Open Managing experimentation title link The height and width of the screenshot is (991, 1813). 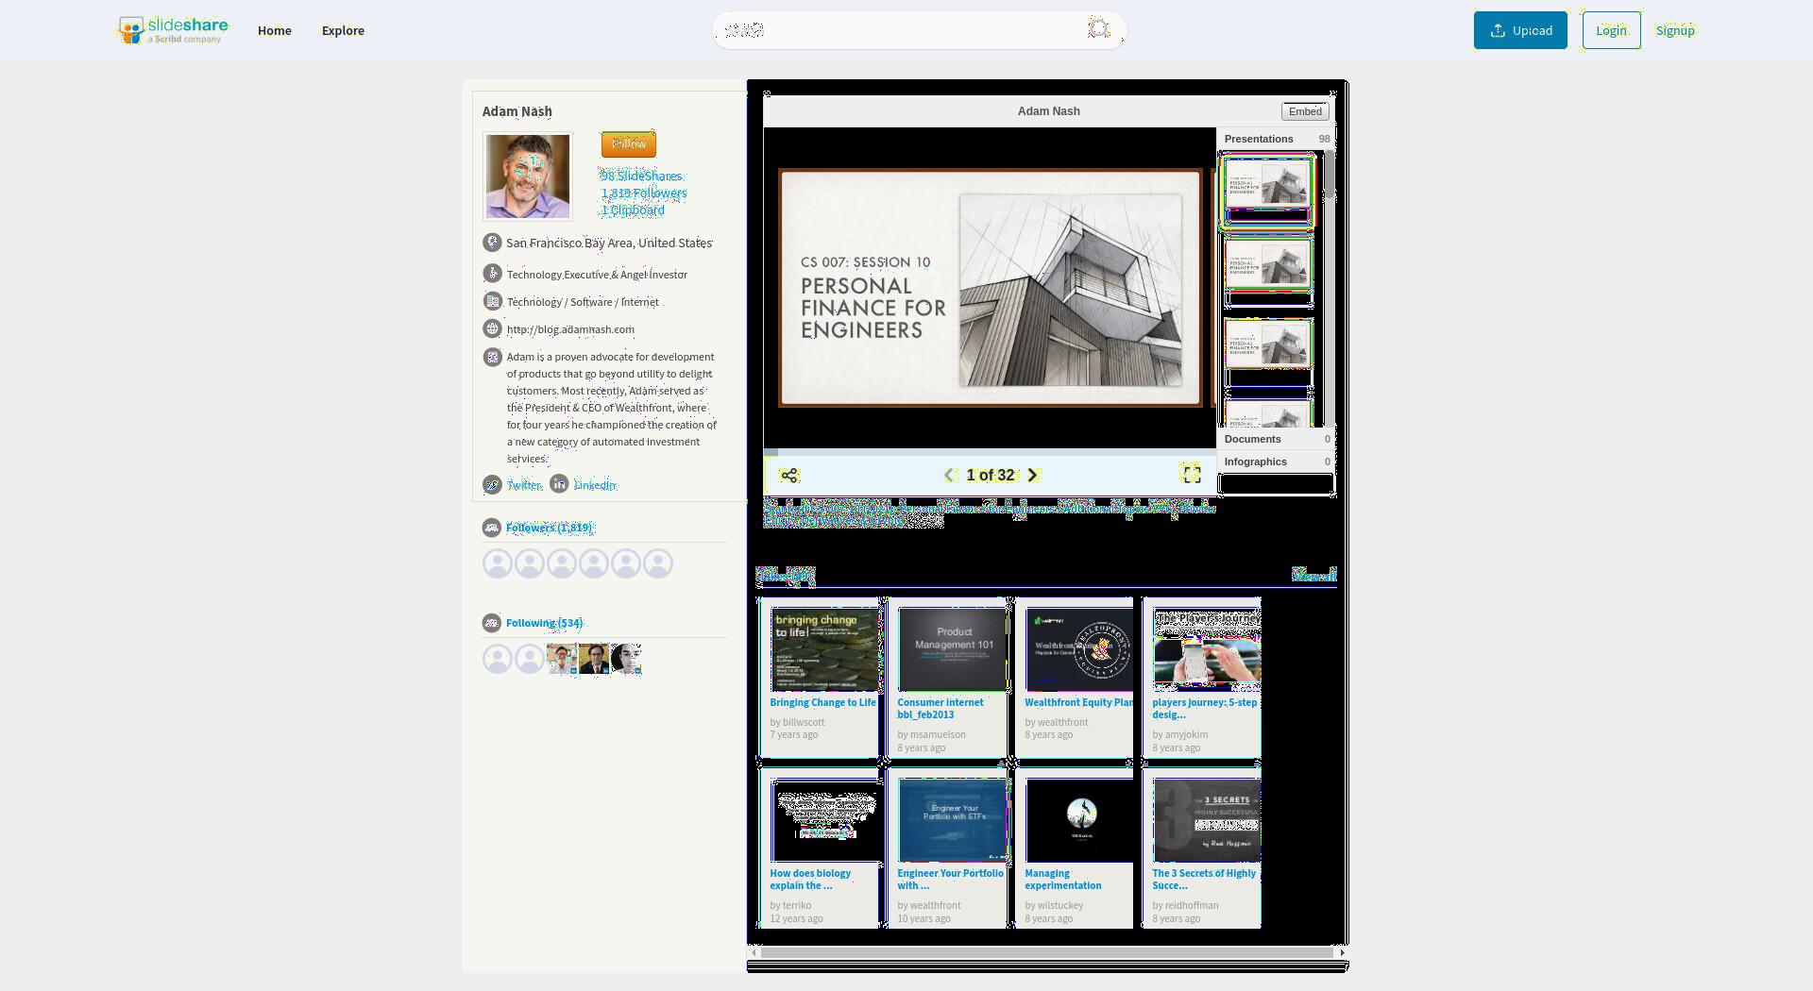(x=1062, y=880)
